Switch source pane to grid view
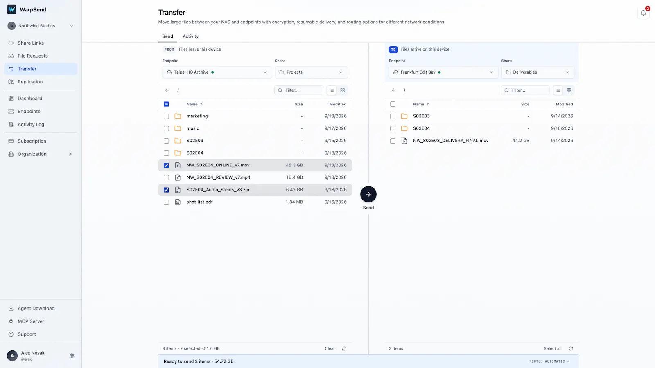655x368 pixels. click(343, 90)
